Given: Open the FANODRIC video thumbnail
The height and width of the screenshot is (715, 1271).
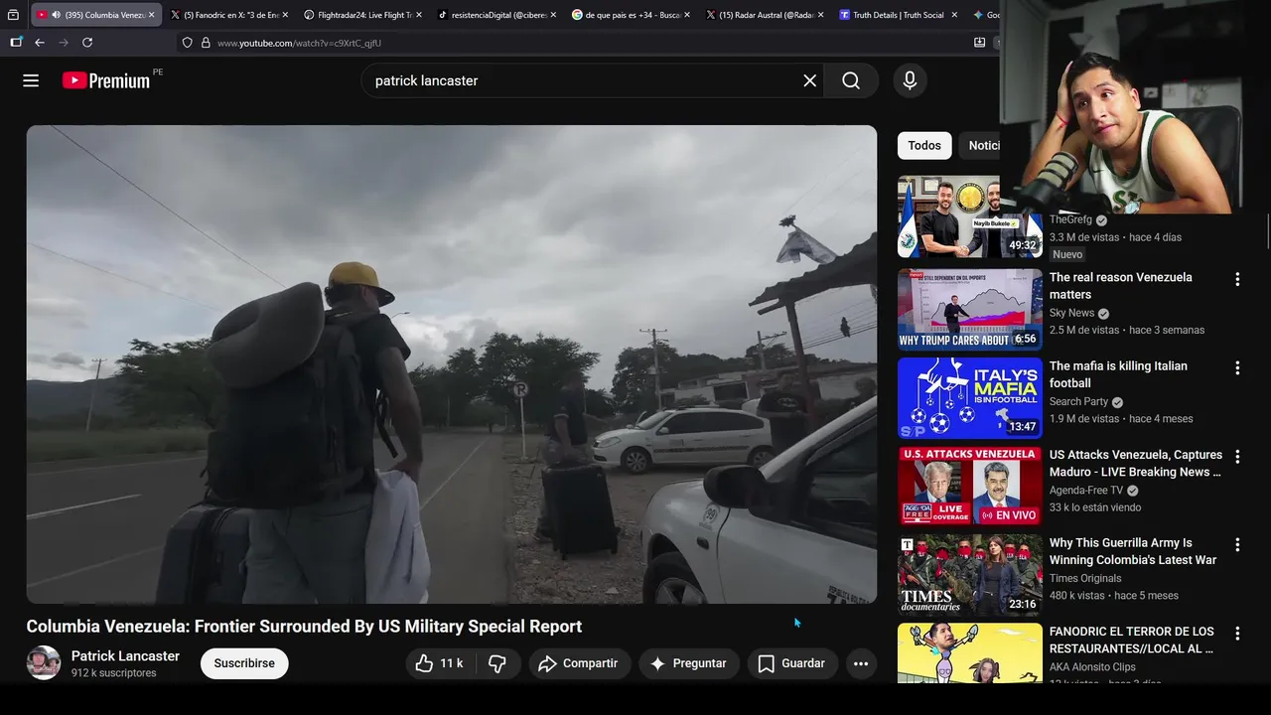Looking at the screenshot, I should point(970,652).
